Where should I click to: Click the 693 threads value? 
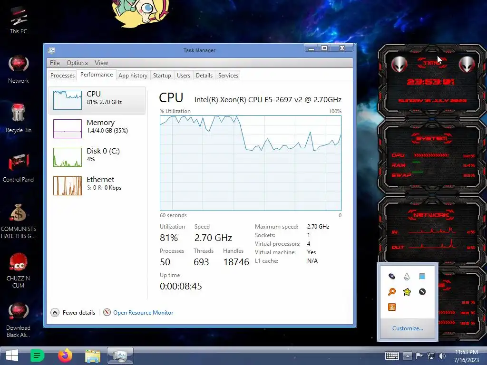tap(201, 262)
